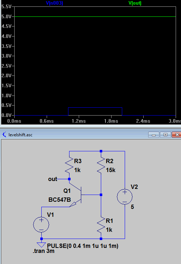The height and width of the screenshot is (264, 181).
Task: Click the V(out) trace label
Action: point(135,3)
